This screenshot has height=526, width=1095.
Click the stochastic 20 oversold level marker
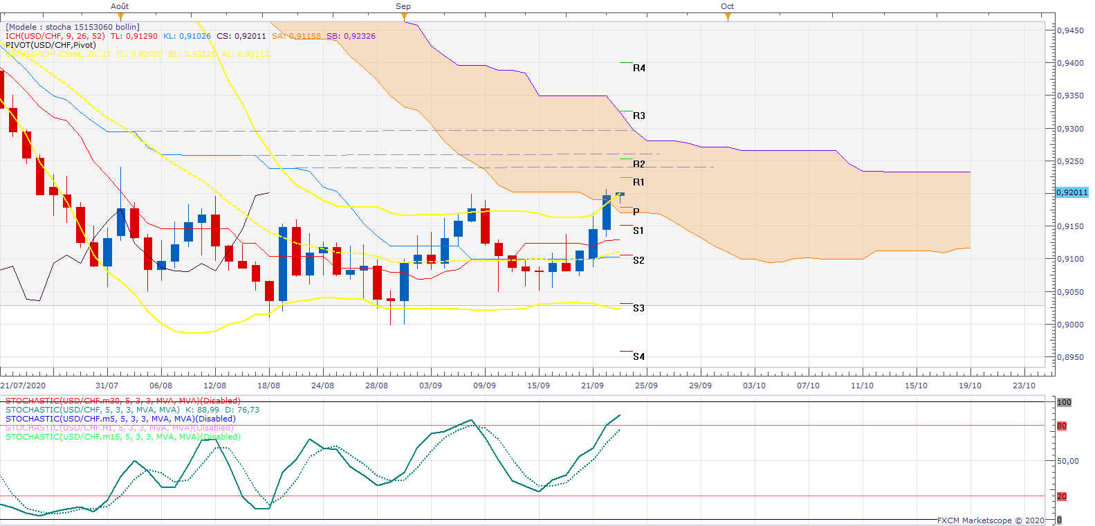(x=1062, y=496)
